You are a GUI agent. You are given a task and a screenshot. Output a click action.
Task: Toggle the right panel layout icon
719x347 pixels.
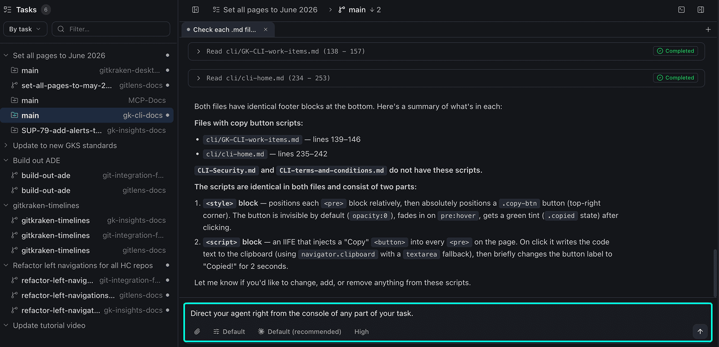tap(701, 10)
